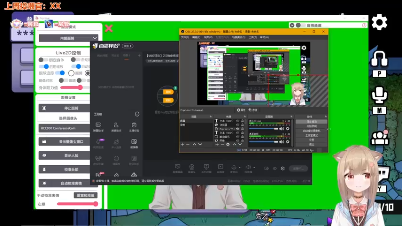The width and height of the screenshot is (402, 226).
Task: Toggle 启用缩放 switch in Live2D控制
Action: point(44,67)
